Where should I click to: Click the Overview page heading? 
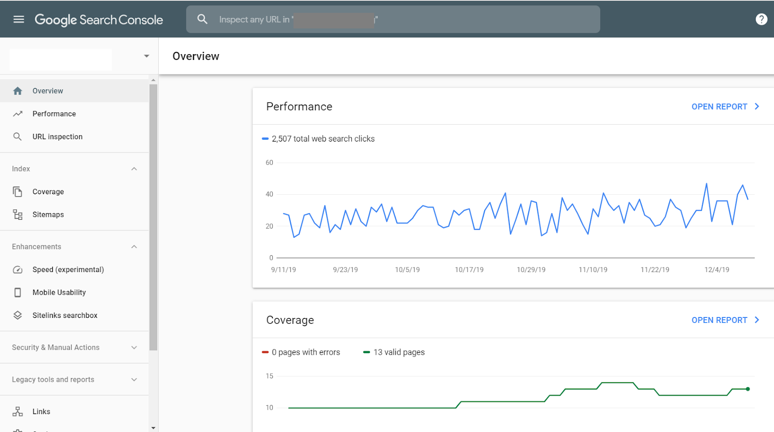[x=196, y=57]
